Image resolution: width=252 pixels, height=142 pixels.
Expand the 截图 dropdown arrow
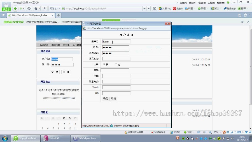point(195,8)
